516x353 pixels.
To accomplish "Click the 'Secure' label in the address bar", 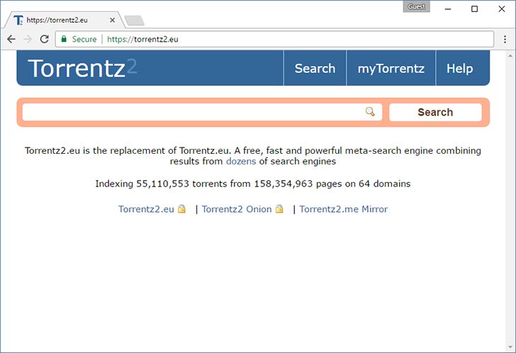I will point(84,39).
